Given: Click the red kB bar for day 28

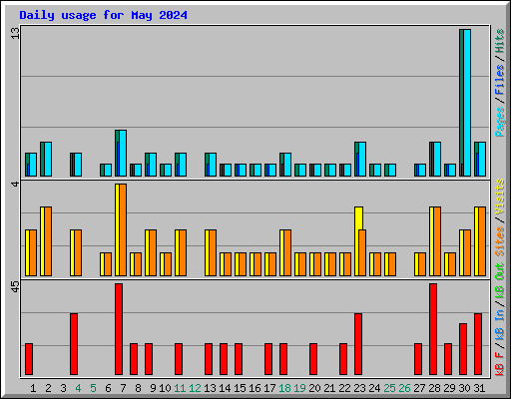Looking at the screenshot, I should (x=433, y=329).
